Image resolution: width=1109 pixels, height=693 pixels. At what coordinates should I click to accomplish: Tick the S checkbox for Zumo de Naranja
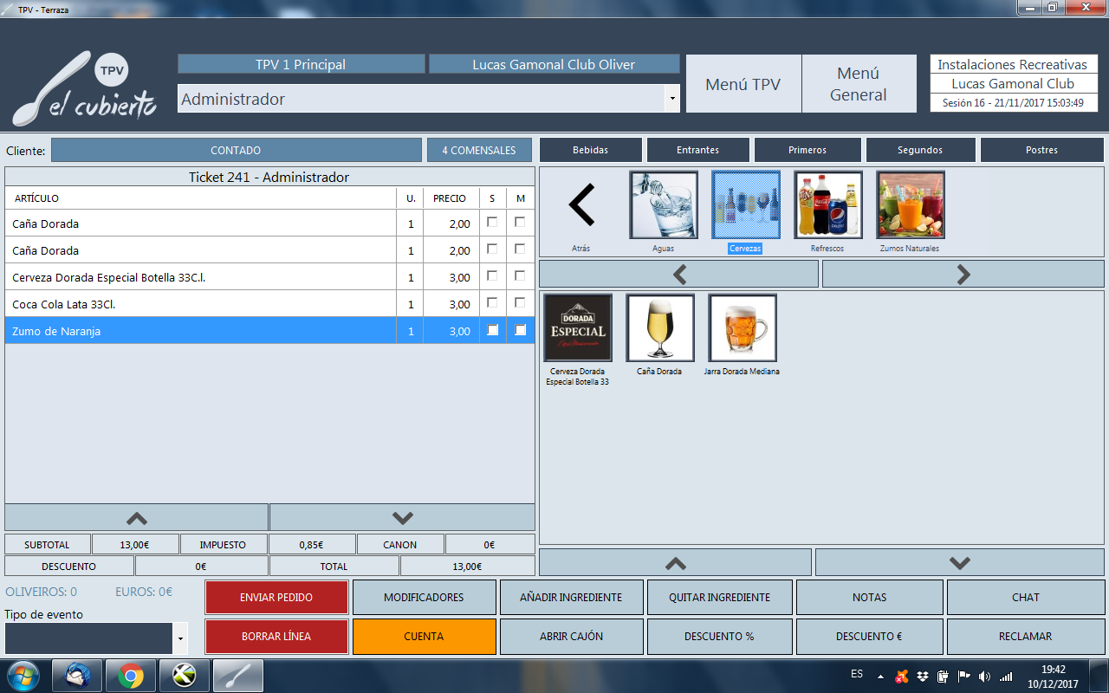[492, 330]
